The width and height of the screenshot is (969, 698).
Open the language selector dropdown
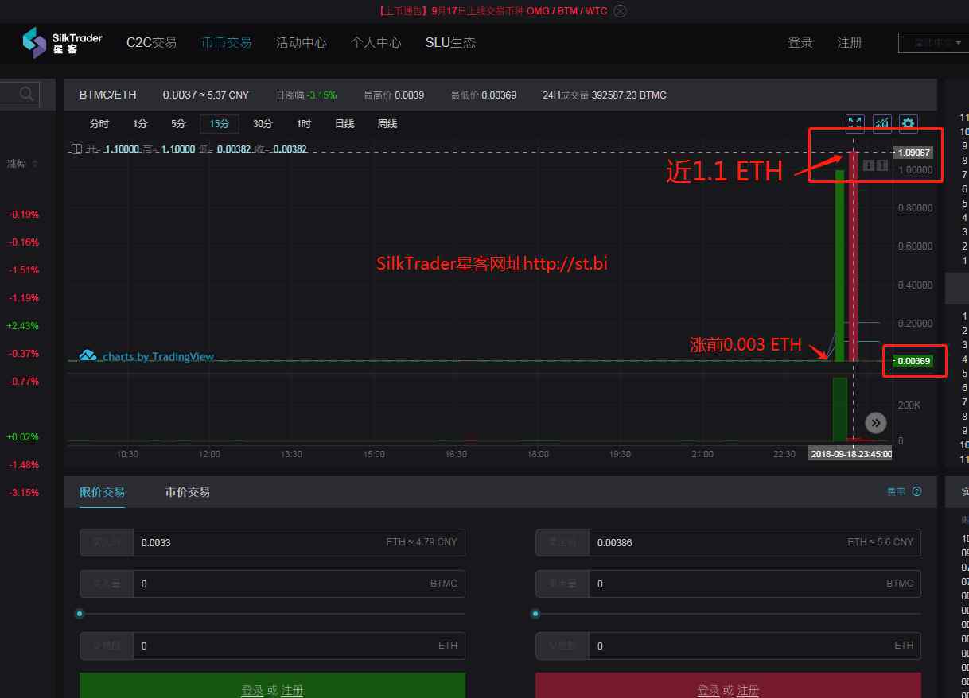pyautogui.click(x=933, y=43)
